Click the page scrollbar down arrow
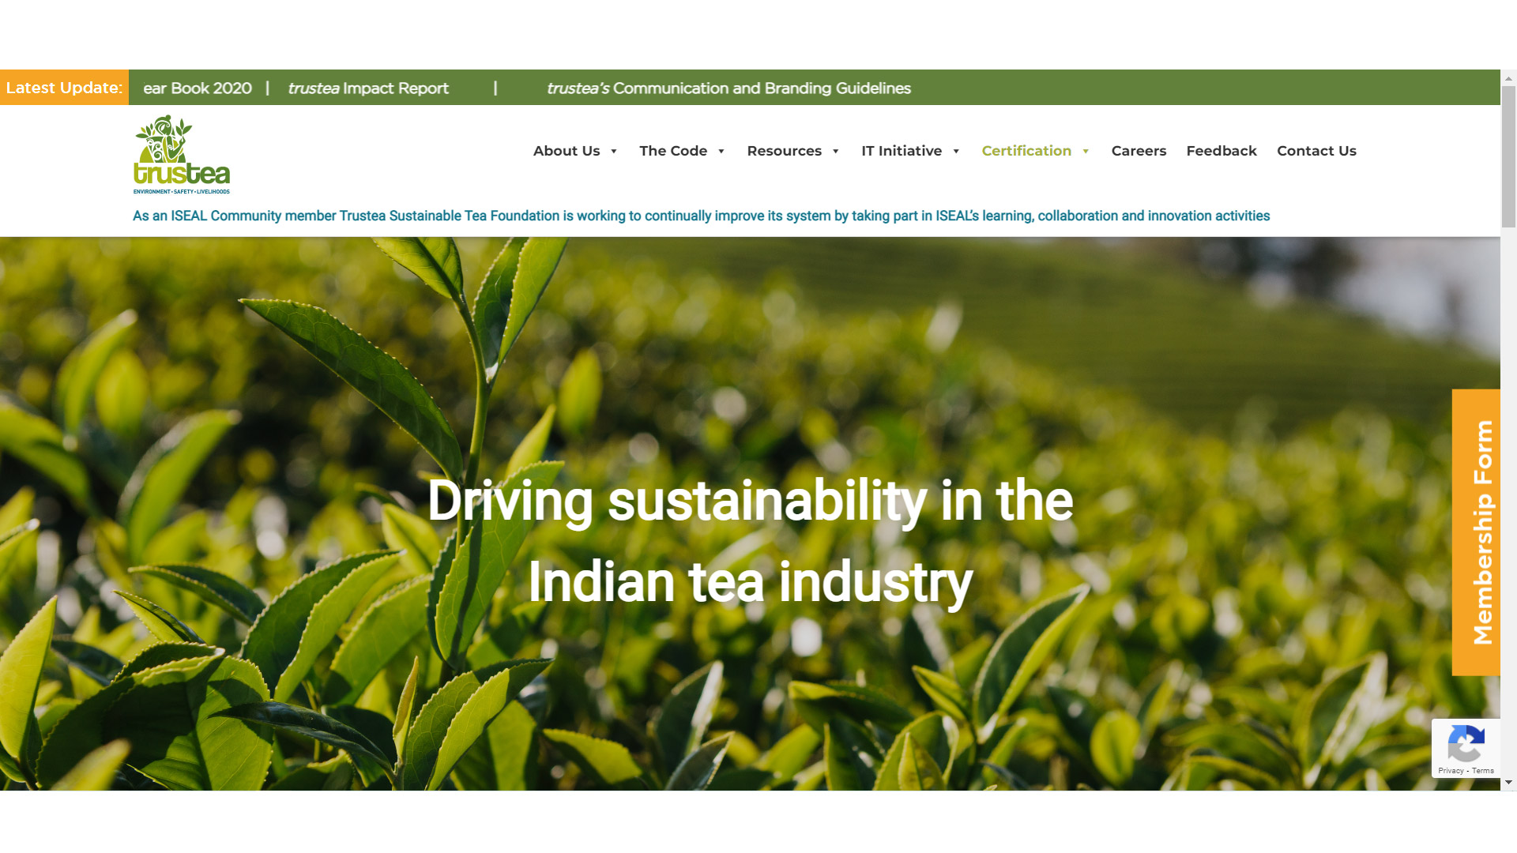Image resolution: width=1517 pixels, height=853 pixels. click(x=1508, y=782)
